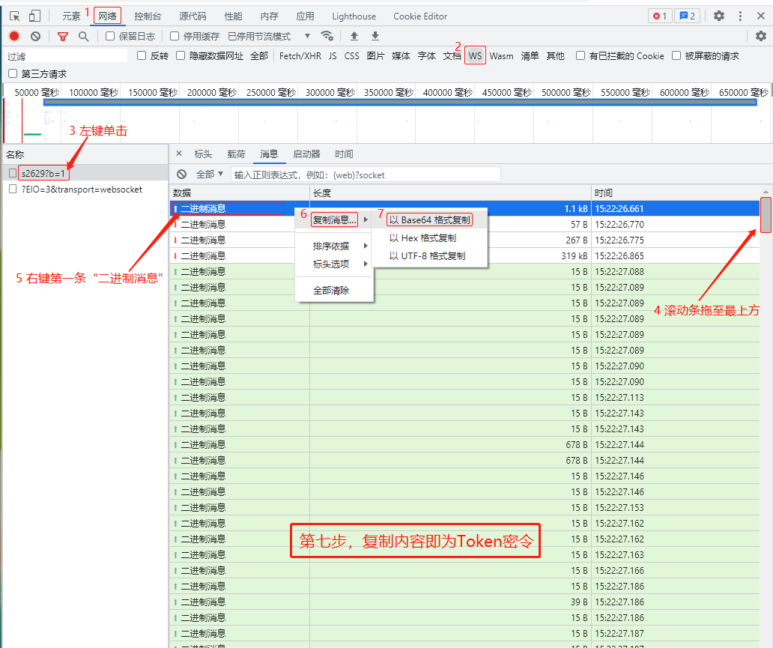Enable the 保留日志 checkbox
773x648 pixels.
110,36
